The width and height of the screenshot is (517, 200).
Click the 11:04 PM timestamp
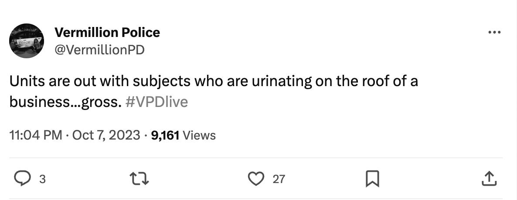point(35,135)
